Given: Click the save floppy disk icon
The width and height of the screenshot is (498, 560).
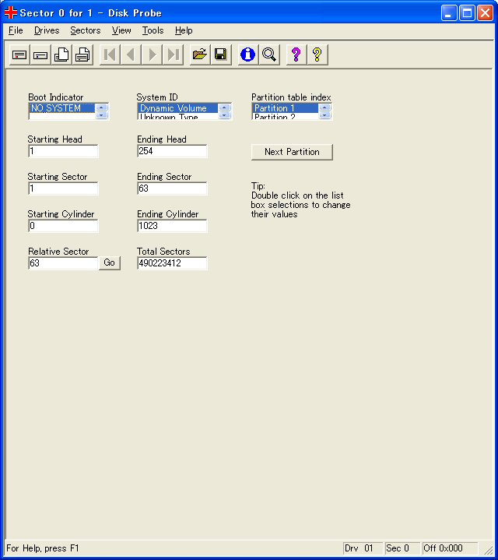Looking at the screenshot, I should 221,55.
